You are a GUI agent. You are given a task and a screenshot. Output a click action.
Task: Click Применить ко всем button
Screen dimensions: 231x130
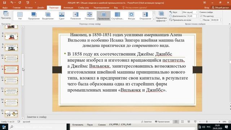180,20
